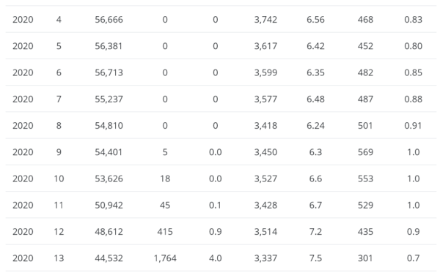
Task: Click the 0.83 value in week 4 row
Action: pyautogui.click(x=414, y=20)
